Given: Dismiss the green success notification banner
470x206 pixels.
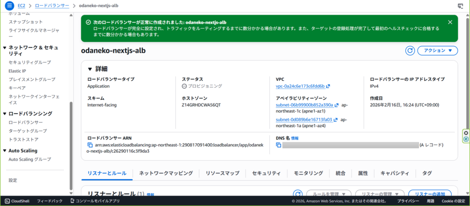Looking at the screenshot, I should click(x=450, y=22).
